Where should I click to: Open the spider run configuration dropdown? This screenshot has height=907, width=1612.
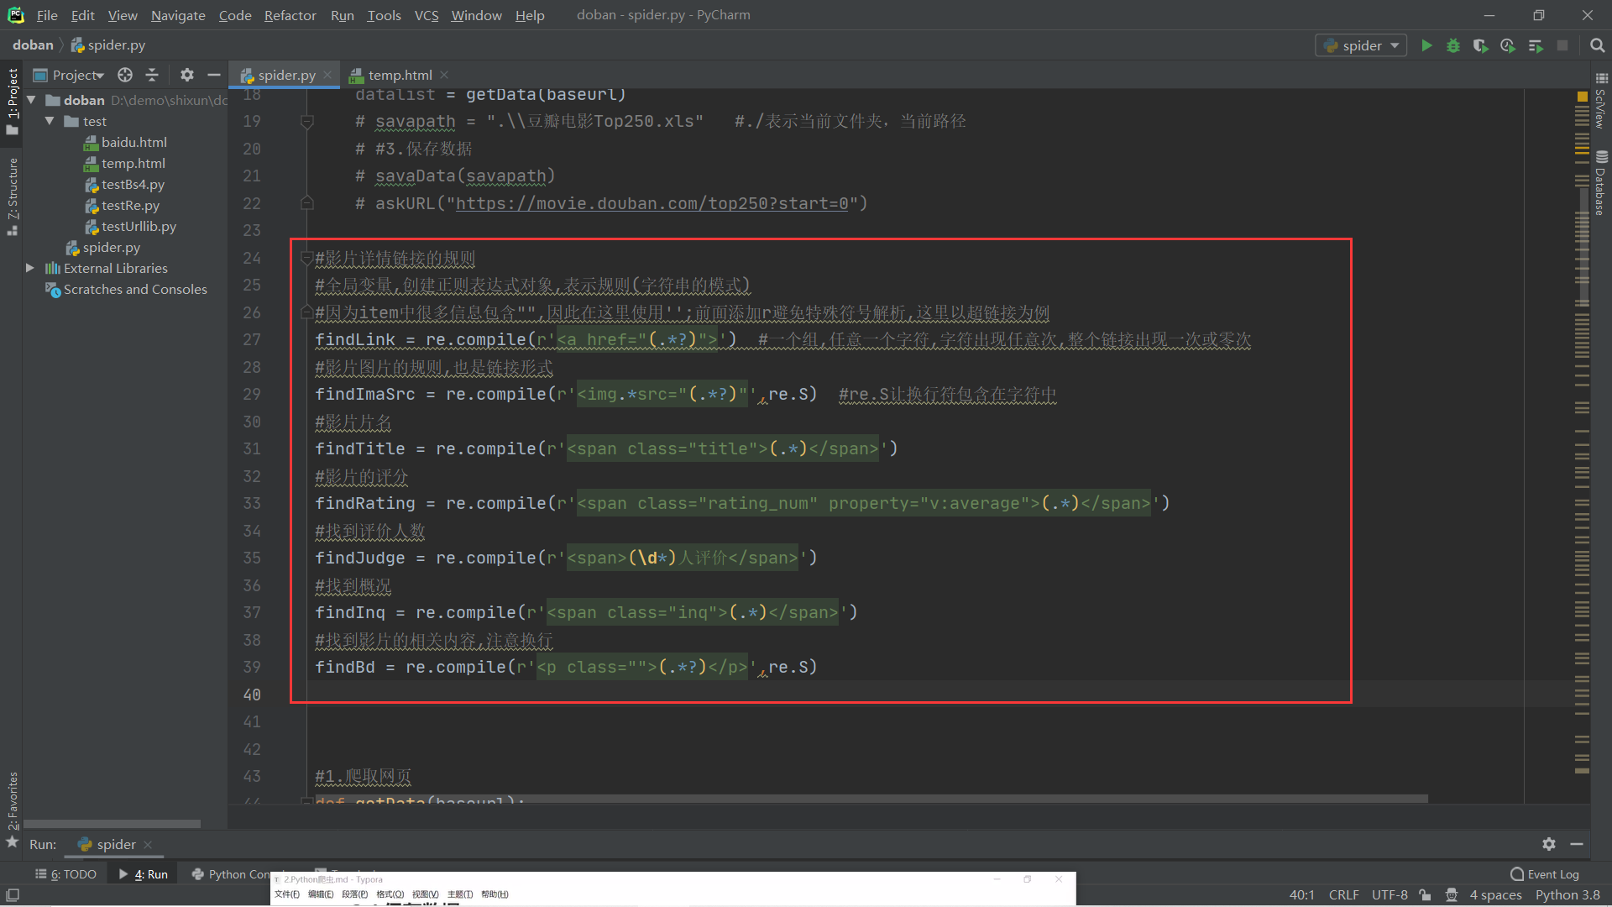click(1362, 45)
